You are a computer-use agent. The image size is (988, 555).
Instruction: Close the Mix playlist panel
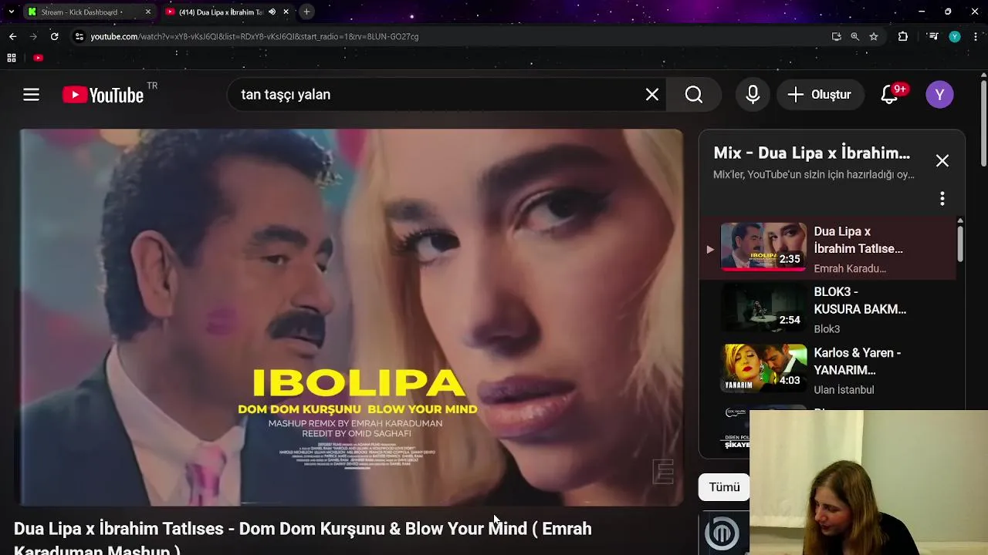[942, 161]
